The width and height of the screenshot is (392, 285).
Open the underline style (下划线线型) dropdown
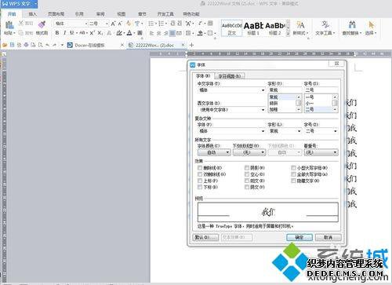249,152
